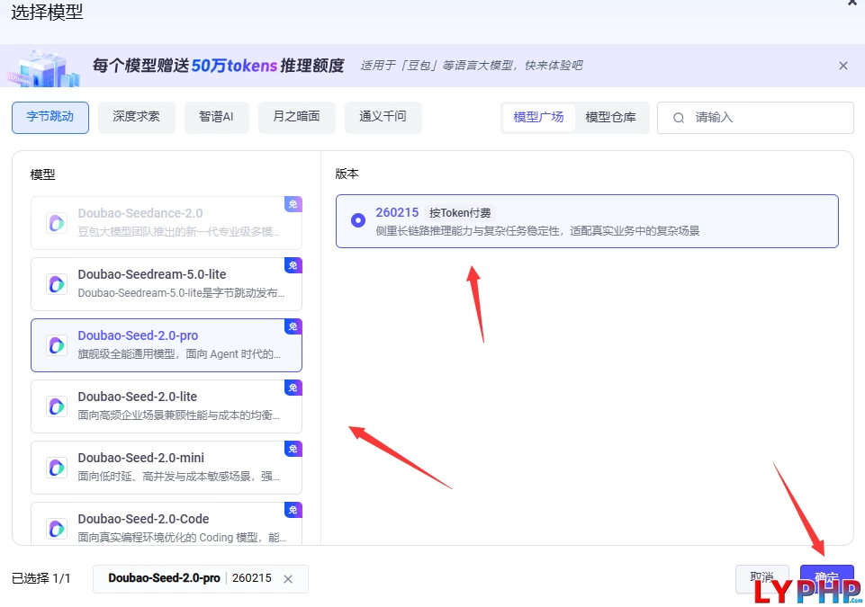
Task: Remove the selected Doubao-Seed-2.0-pro chip
Action: tap(288, 579)
